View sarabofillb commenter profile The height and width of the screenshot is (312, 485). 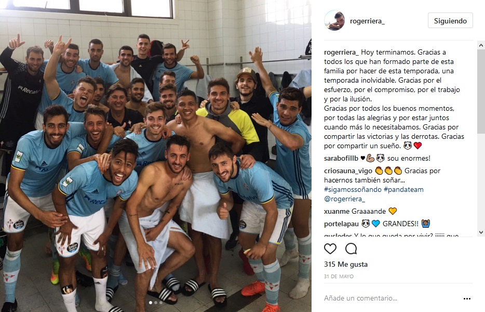click(341, 158)
